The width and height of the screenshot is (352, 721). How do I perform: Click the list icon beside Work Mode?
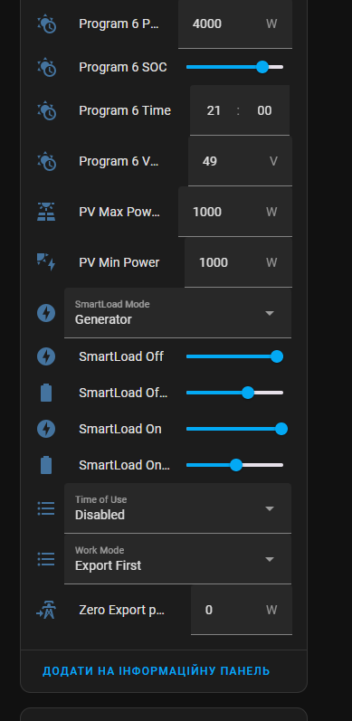click(x=46, y=559)
